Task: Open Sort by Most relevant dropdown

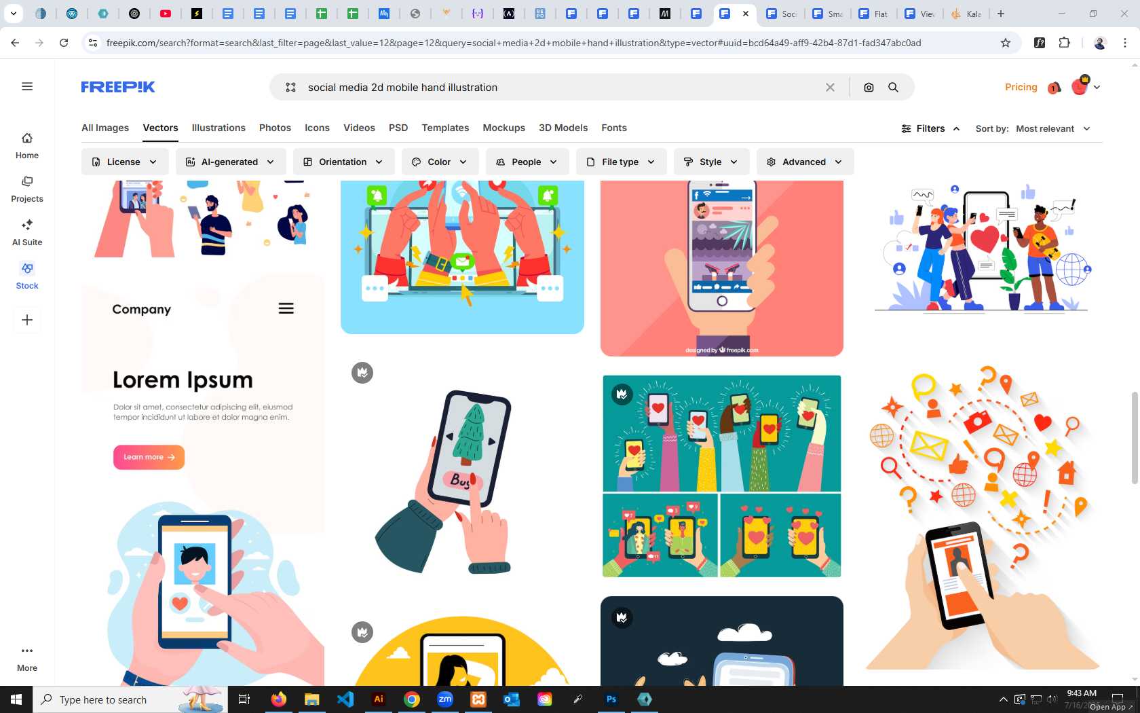Action: point(1053,128)
